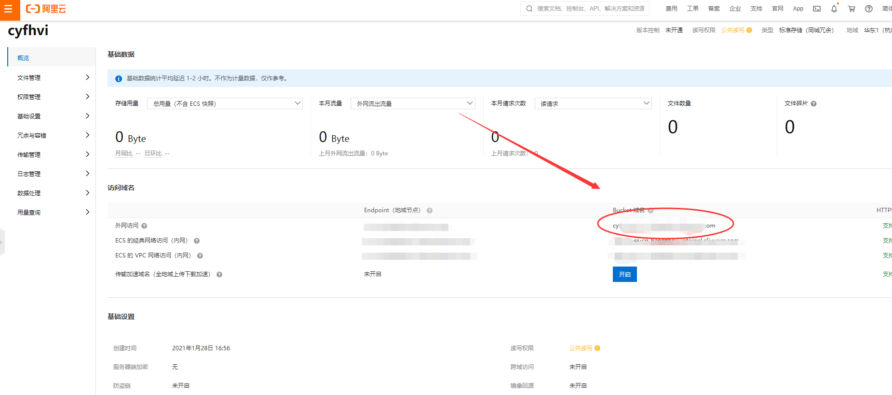Image resolution: width=892 pixels, height=395 pixels.
Task: Open the Cloud Shell terminal icon
Action: [x=816, y=9]
